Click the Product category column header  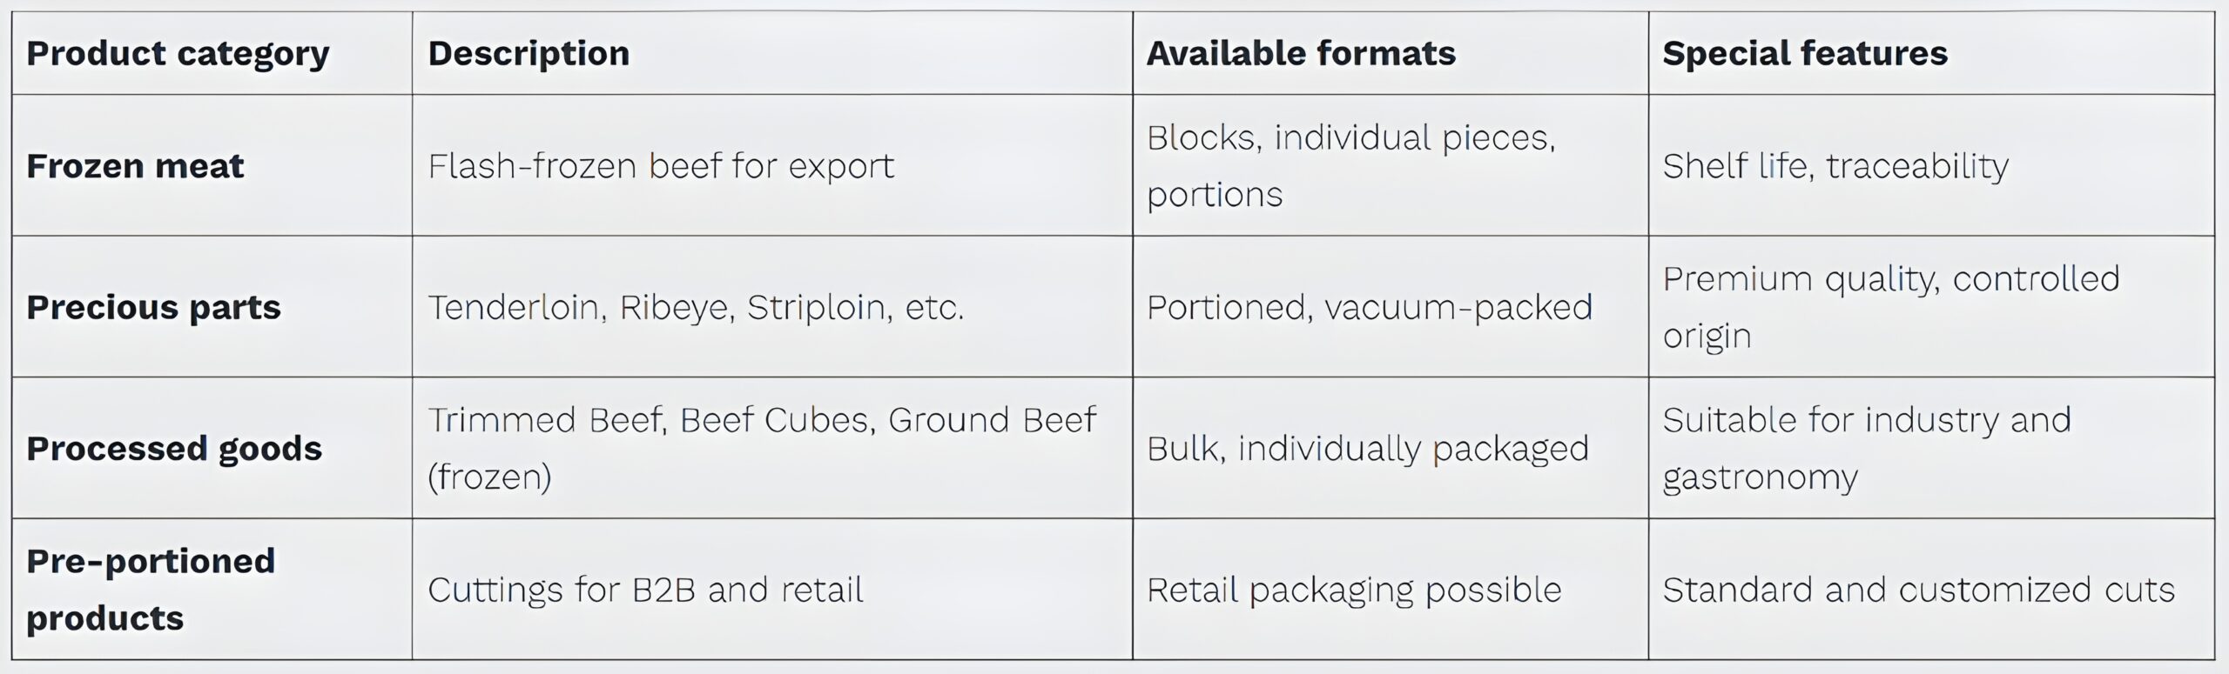[x=178, y=54]
